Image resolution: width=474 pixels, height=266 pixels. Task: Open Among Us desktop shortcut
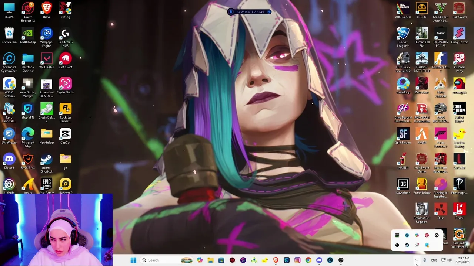[459, 86]
